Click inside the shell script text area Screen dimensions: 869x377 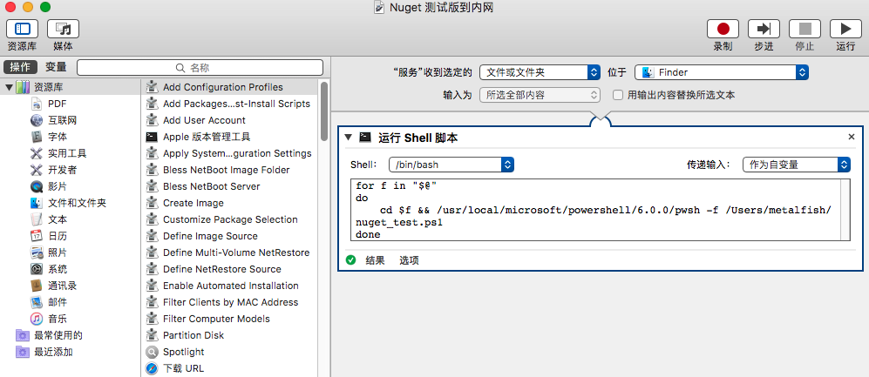pyautogui.click(x=595, y=211)
